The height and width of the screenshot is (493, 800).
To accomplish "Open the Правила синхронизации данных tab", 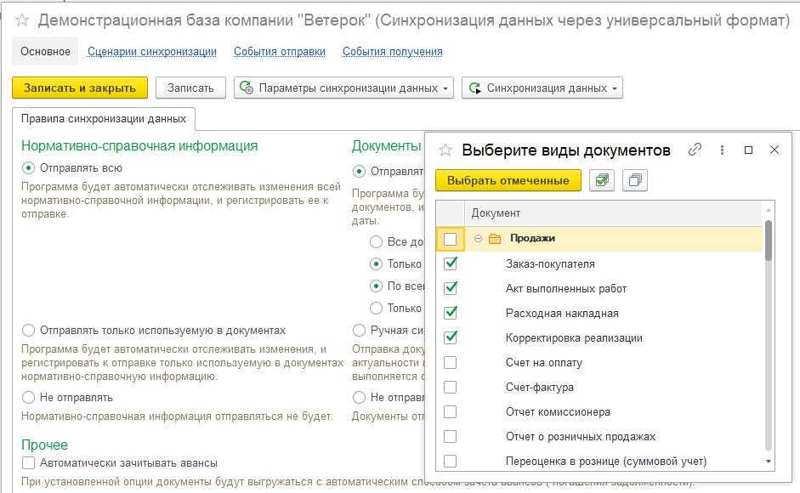I will (x=104, y=118).
